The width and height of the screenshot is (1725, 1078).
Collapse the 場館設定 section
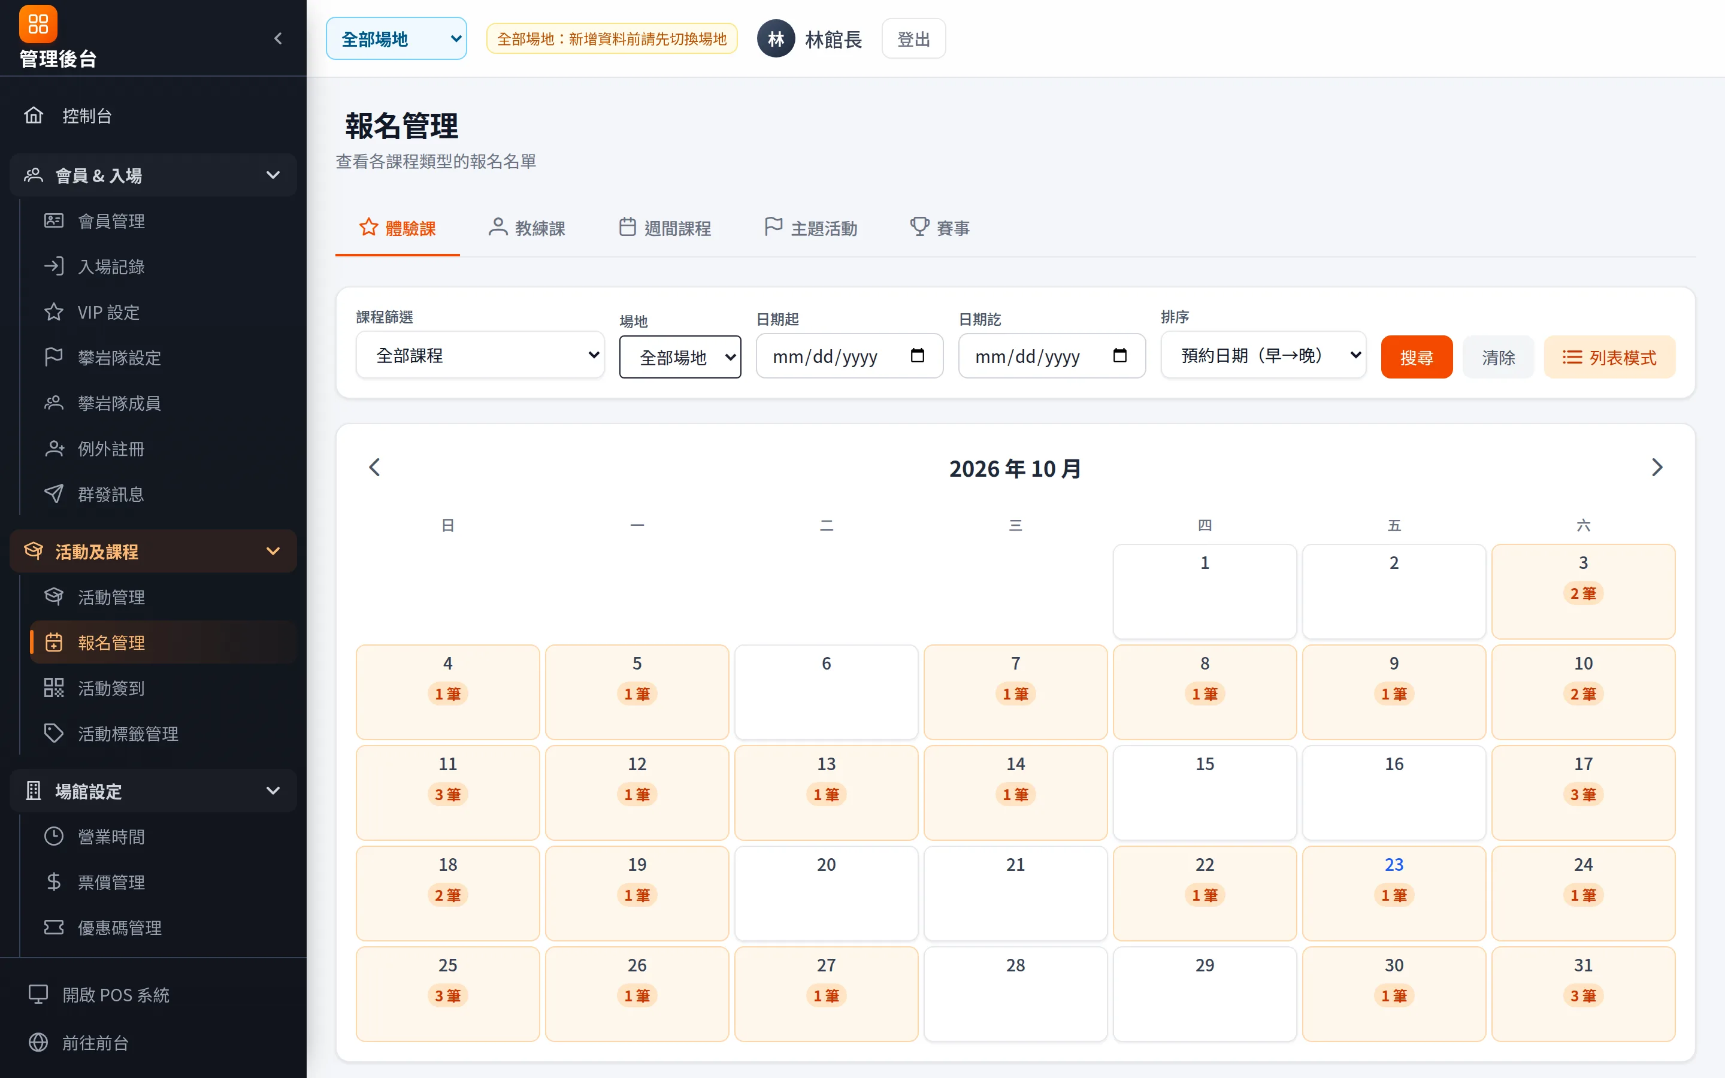point(153,791)
